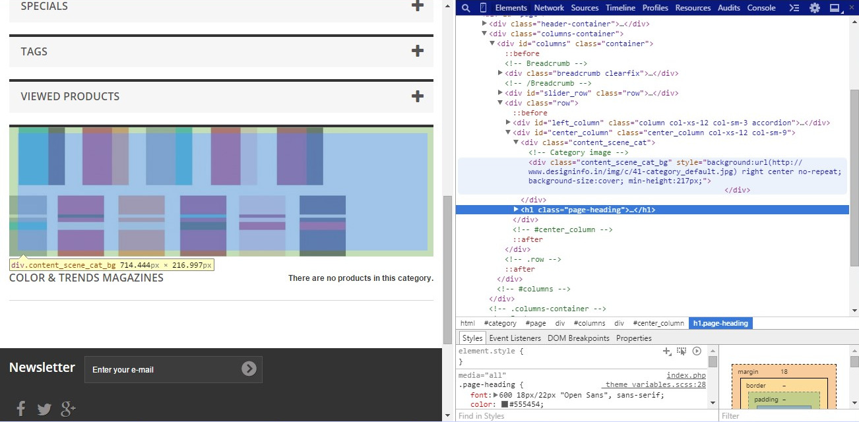
Task: Expand the h1 page-heading node
Action: (517, 210)
